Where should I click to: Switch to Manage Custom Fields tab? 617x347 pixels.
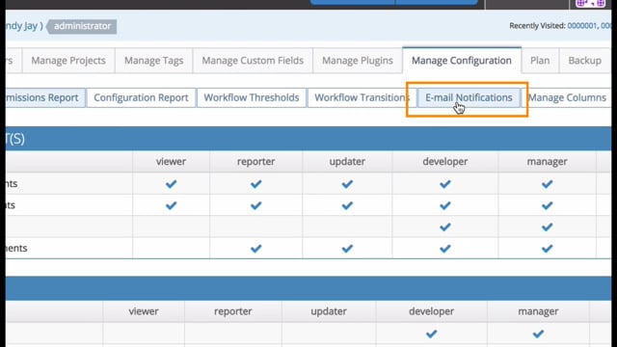click(x=253, y=61)
